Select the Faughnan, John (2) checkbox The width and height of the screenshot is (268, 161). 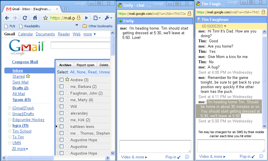(x=61, y=93)
